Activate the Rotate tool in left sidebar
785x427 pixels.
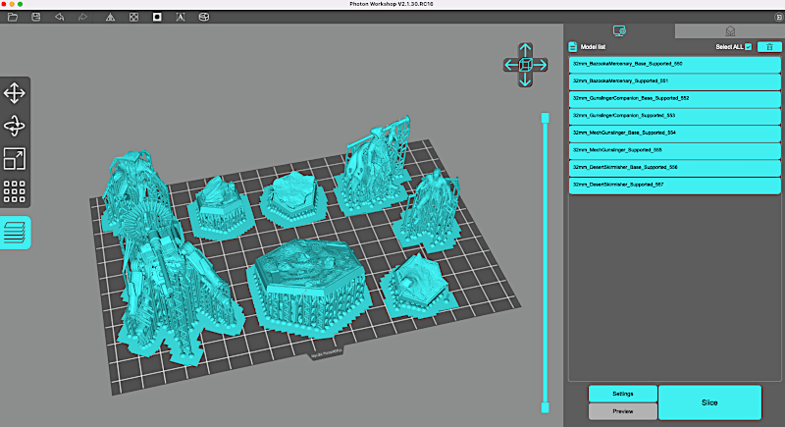point(15,127)
